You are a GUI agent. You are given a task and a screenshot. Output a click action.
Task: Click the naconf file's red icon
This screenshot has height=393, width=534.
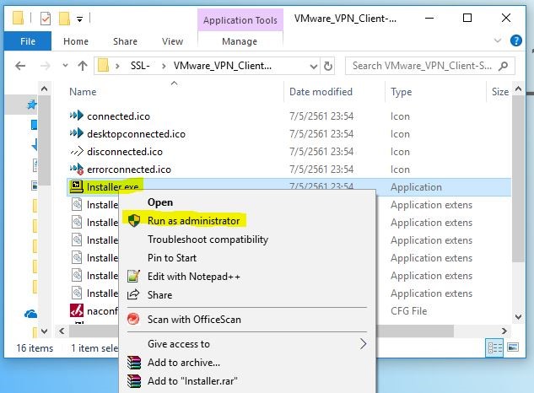[77, 310]
